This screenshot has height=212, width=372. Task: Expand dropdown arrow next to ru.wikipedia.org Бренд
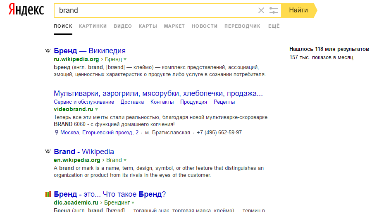125,60
